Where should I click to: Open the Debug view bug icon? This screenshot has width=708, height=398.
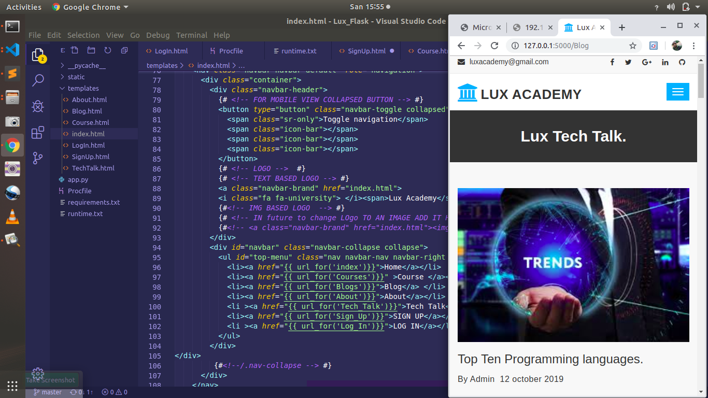[x=38, y=107]
